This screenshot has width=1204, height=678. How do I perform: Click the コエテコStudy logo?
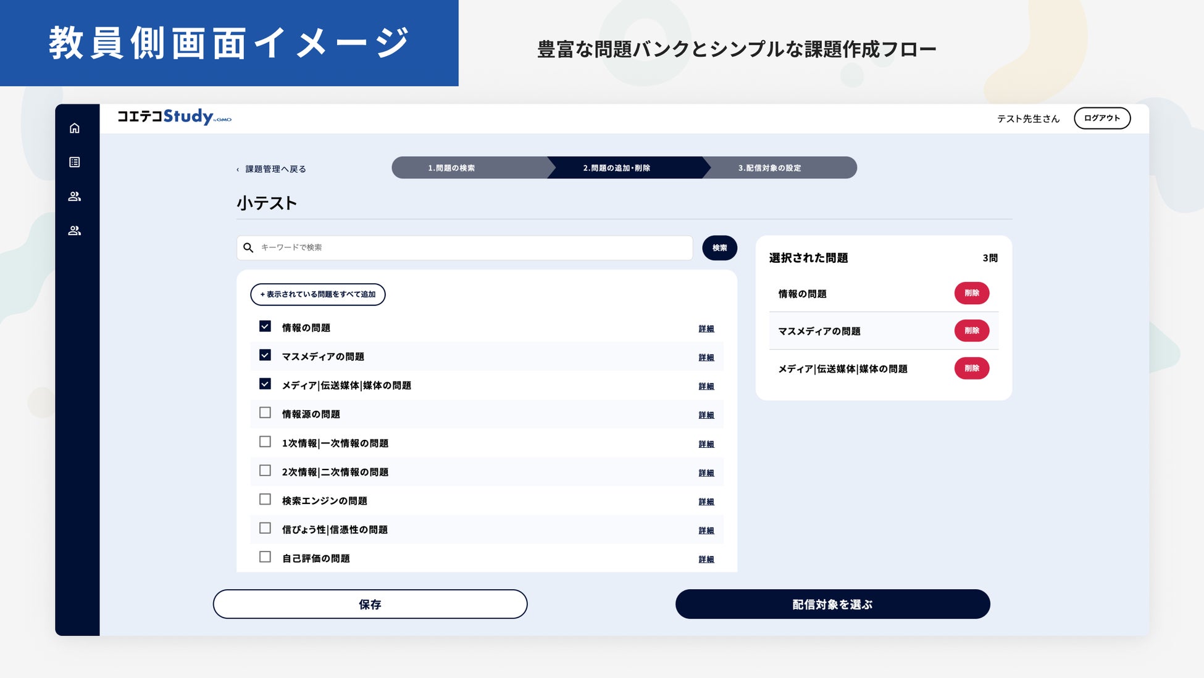tap(174, 117)
